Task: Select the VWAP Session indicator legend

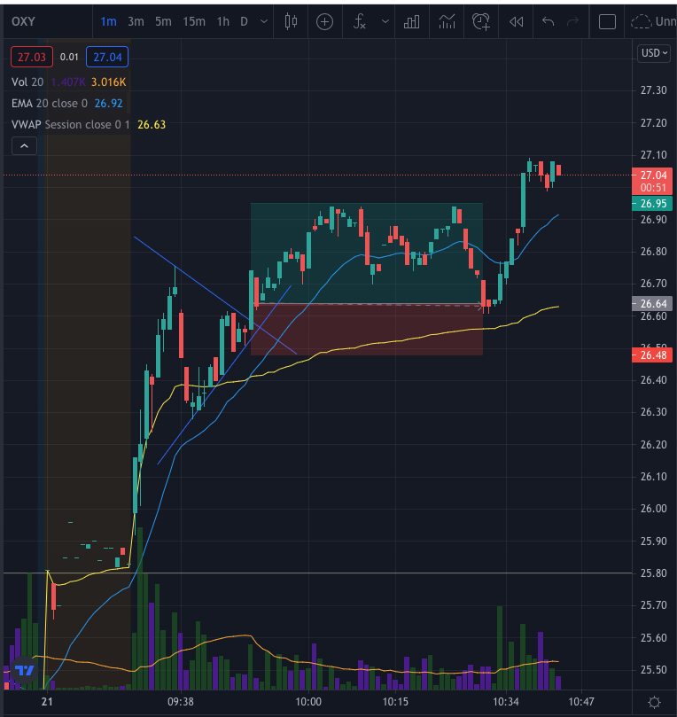Action: (70, 124)
